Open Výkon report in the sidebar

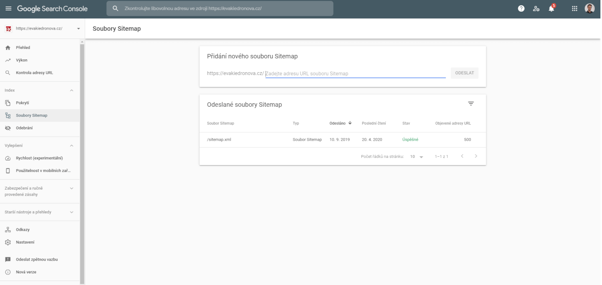[x=22, y=60]
